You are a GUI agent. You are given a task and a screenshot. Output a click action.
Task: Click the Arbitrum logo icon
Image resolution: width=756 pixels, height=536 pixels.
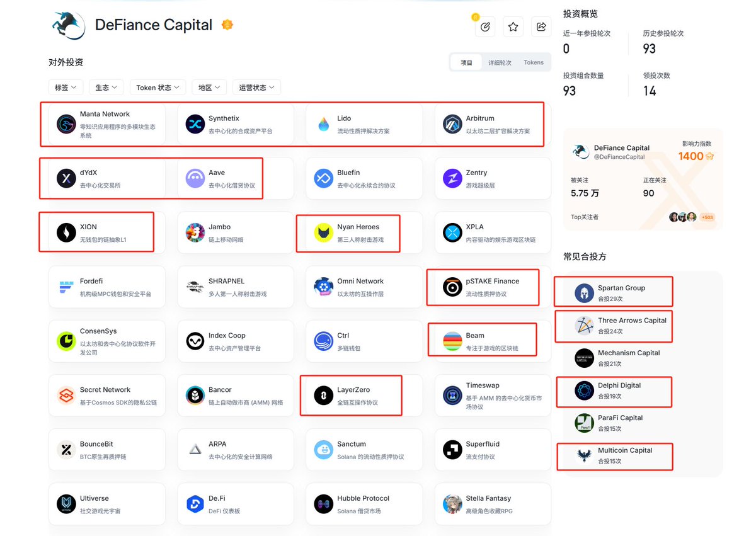click(452, 124)
